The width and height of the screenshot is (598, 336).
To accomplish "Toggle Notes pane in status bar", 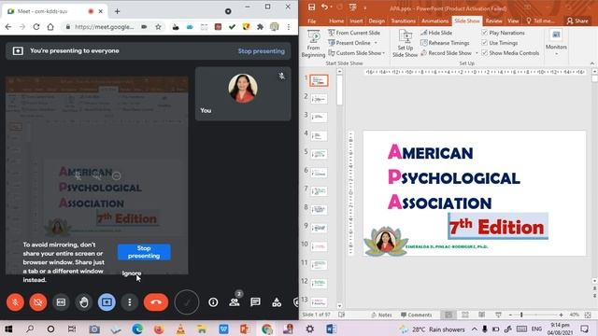I will (x=382, y=315).
